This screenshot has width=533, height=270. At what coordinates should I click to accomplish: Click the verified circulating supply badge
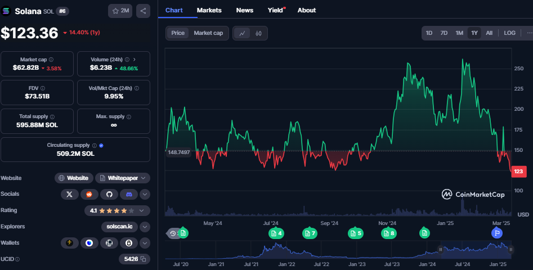tap(101, 145)
